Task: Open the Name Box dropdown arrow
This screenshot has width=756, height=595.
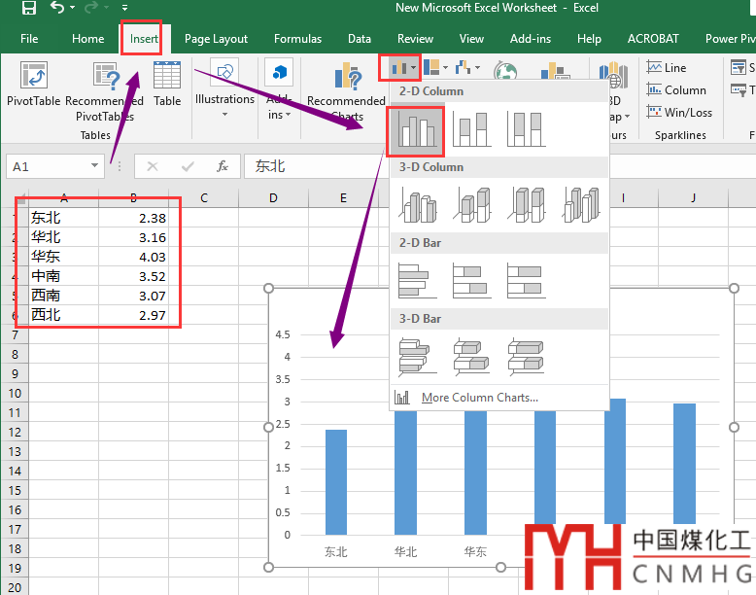Action: (94, 166)
